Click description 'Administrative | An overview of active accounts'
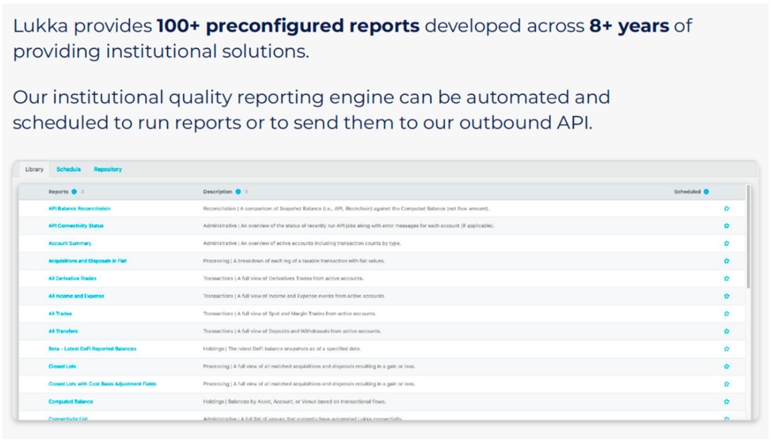The width and height of the screenshot is (771, 440). [x=302, y=244]
